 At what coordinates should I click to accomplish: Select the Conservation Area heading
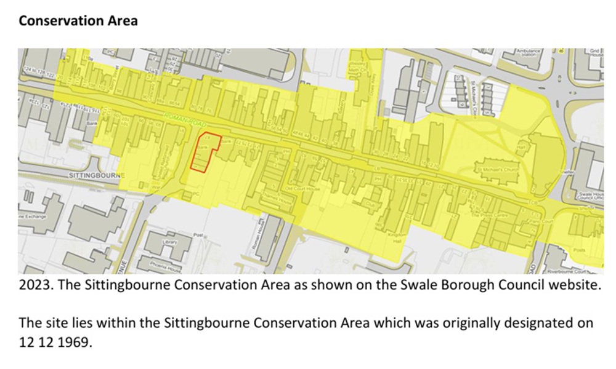click(x=78, y=21)
